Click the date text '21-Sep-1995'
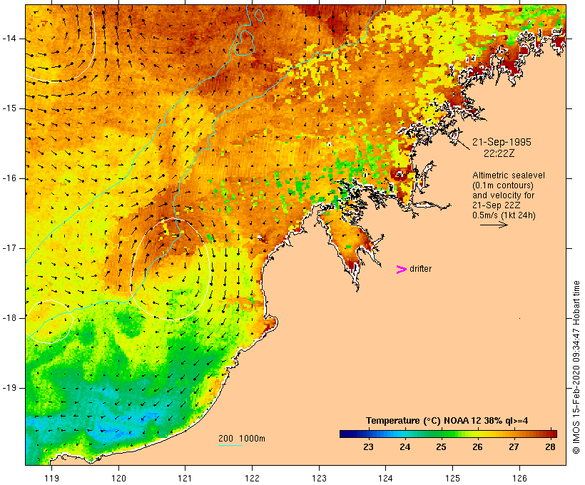The image size is (585, 485). [502, 142]
